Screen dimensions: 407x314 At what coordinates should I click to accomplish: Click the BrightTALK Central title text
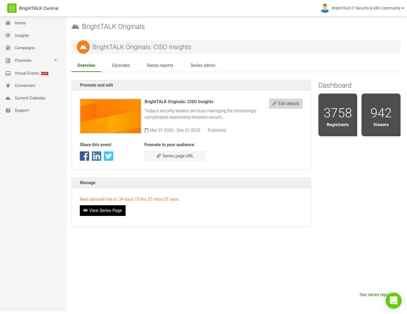coord(39,8)
